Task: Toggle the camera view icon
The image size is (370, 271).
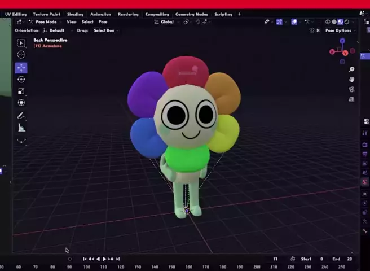Action: pos(351,89)
